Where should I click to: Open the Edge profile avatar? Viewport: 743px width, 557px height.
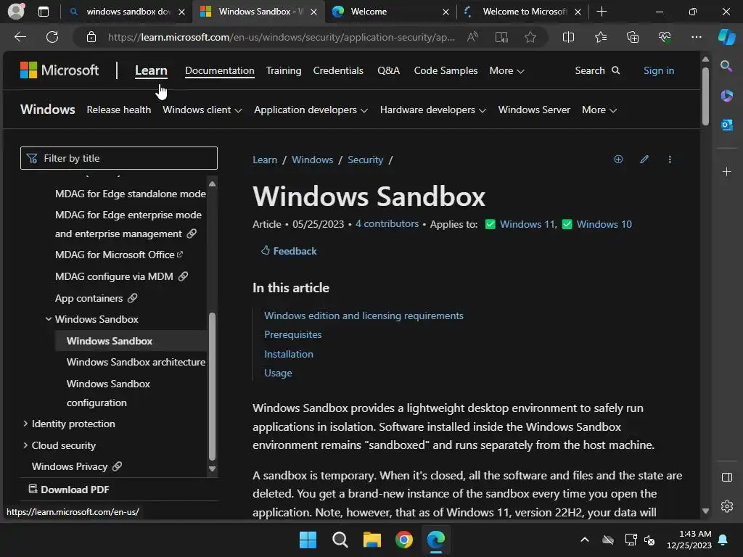(16, 12)
